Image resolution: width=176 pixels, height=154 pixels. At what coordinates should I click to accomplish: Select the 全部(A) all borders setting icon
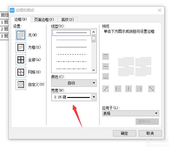coord(21,60)
